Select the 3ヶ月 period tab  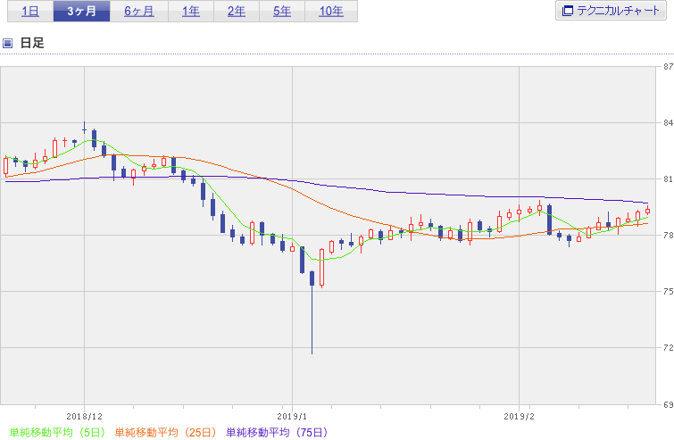click(x=81, y=12)
